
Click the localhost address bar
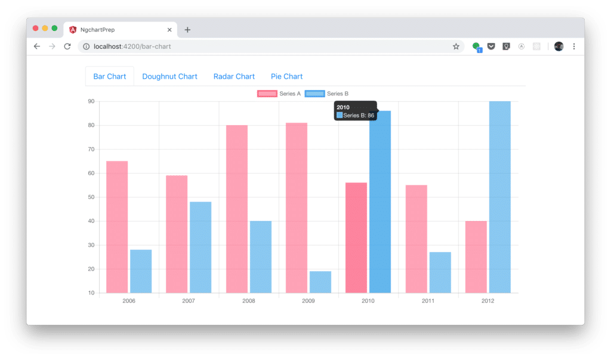(x=271, y=46)
